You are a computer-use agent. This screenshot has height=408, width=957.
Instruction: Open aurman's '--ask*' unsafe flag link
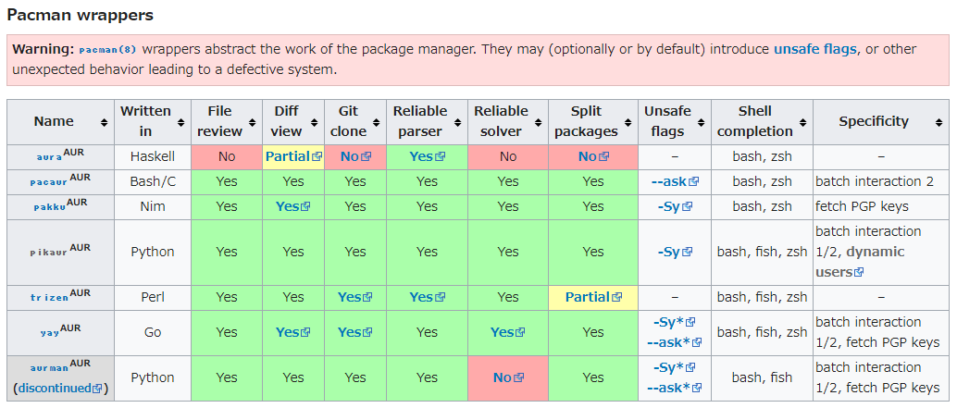(675, 388)
